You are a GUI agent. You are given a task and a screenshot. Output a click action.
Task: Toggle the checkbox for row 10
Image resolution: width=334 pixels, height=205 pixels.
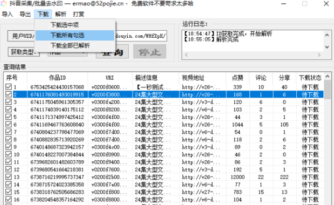9,154
